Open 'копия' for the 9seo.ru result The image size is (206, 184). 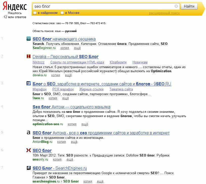[x=53, y=98]
